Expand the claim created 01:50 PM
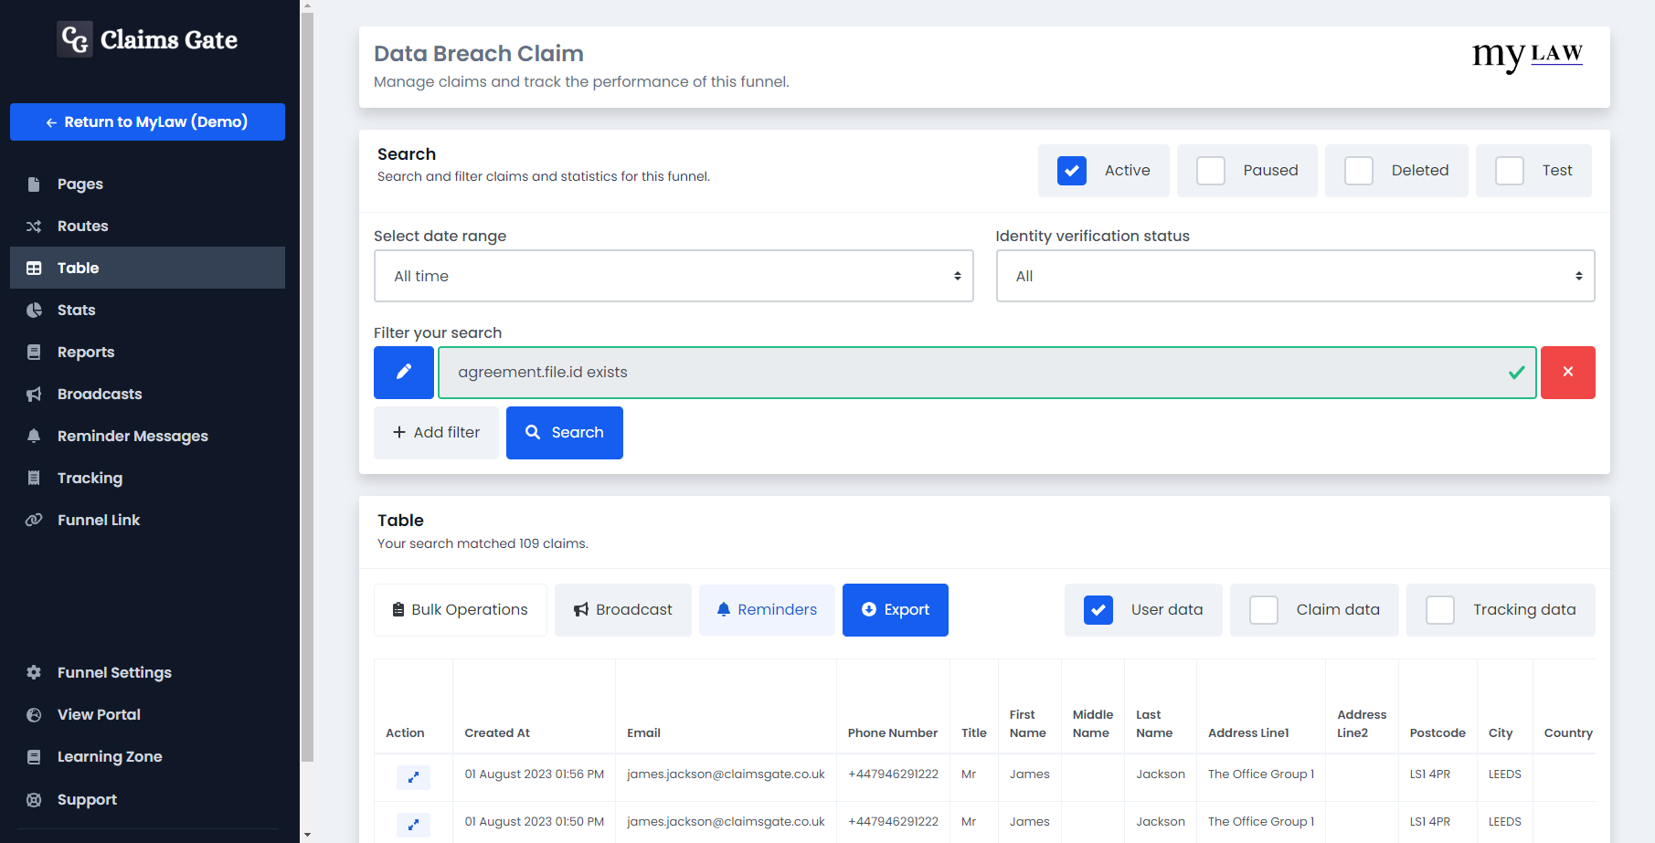The image size is (1655, 843). click(413, 825)
